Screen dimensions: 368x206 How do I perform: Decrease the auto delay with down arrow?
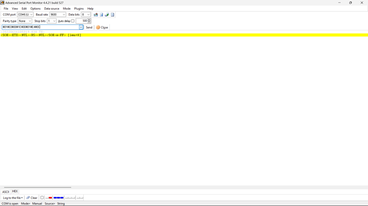pos(89,22)
